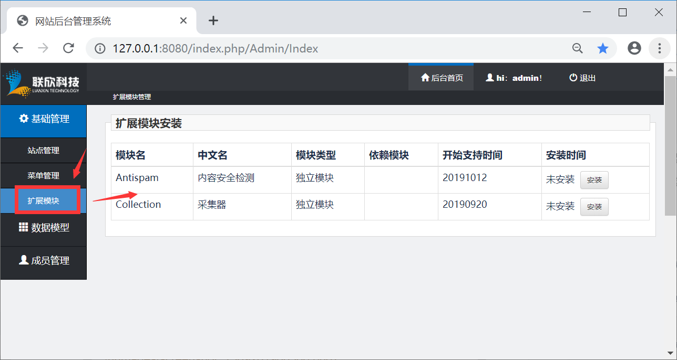Bookmark this page with the star icon
The image size is (677, 360).
(x=603, y=49)
